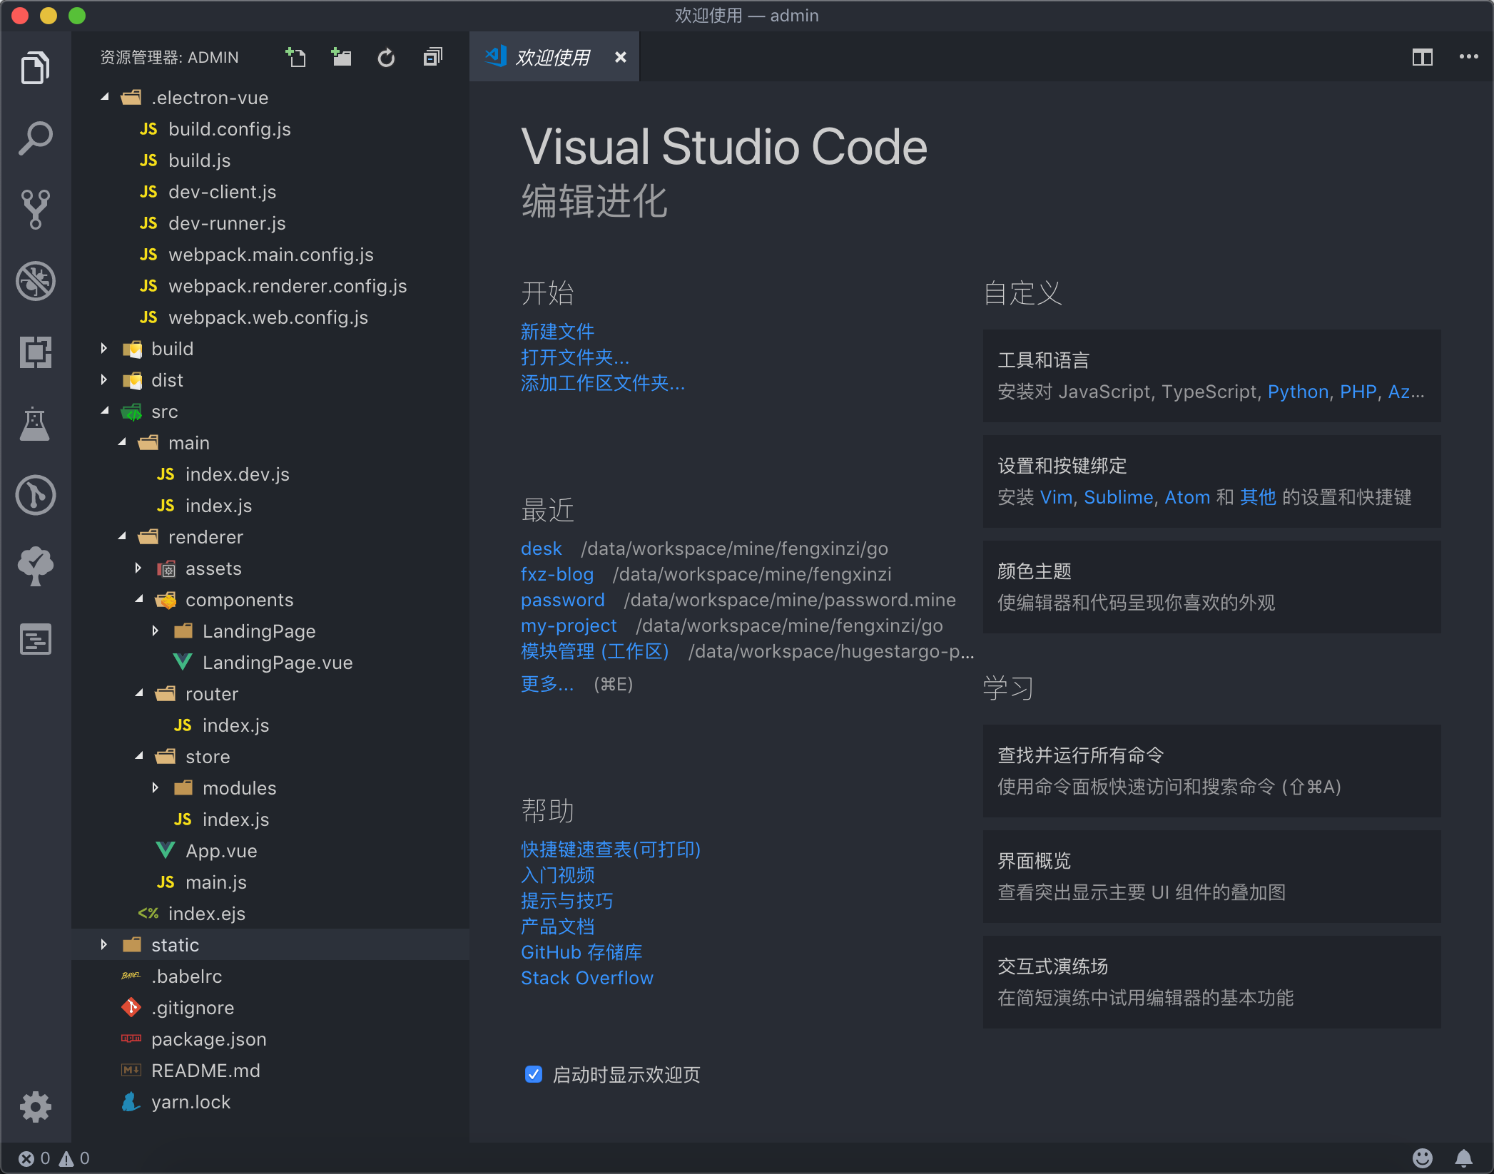Click the 新建文件 link under 开始
This screenshot has height=1174, width=1494.
coord(557,331)
